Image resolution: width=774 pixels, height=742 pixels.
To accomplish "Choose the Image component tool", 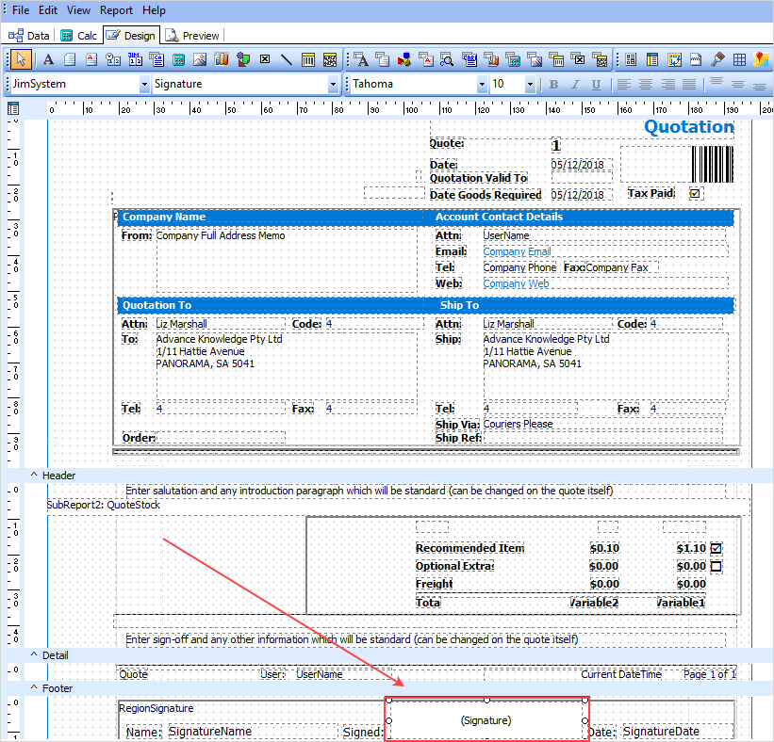I will click(x=199, y=59).
